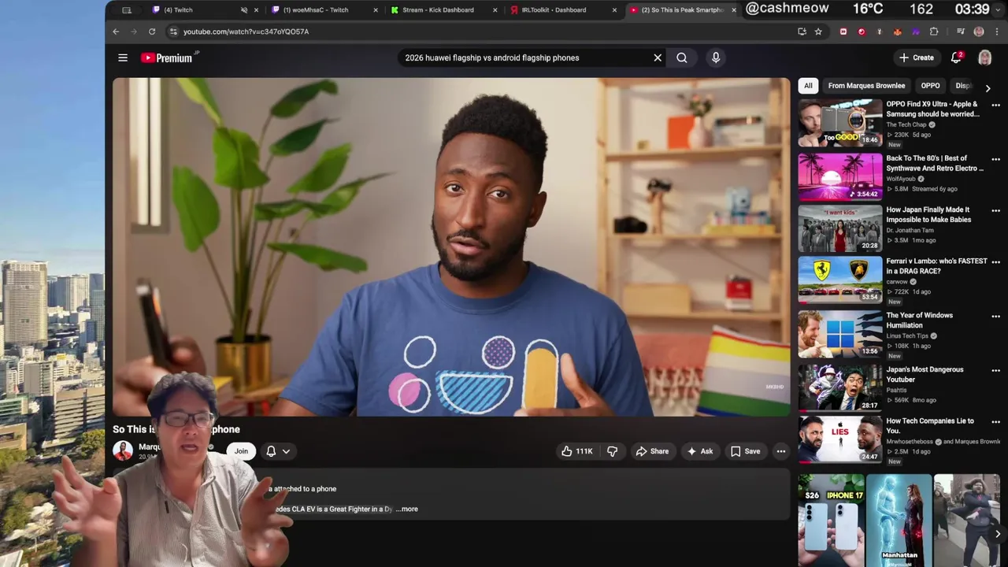Open Ferrari v Lambo drag race video

pos(936,266)
